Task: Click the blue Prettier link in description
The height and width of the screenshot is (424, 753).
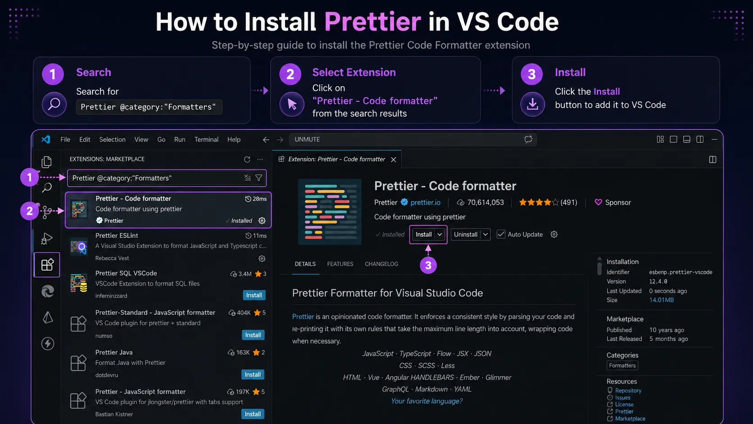Action: pyautogui.click(x=303, y=317)
